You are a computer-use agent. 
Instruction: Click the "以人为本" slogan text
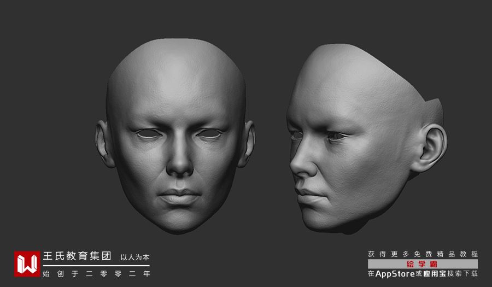[x=135, y=257]
